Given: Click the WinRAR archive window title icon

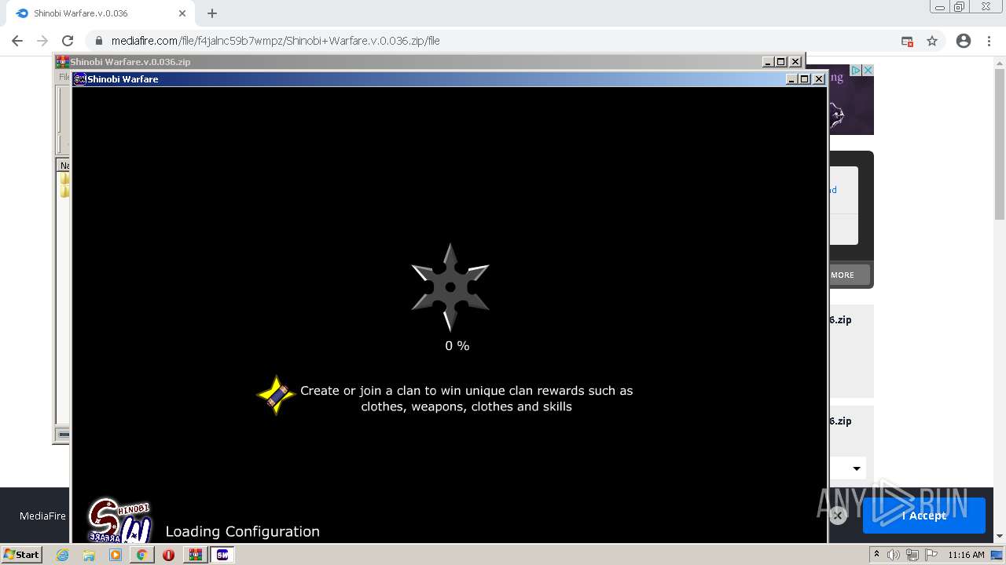Looking at the screenshot, I should pyautogui.click(x=62, y=62).
